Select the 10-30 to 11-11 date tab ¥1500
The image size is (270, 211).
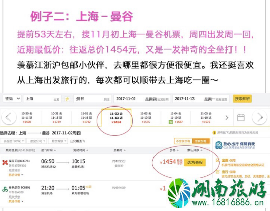(27, 118)
